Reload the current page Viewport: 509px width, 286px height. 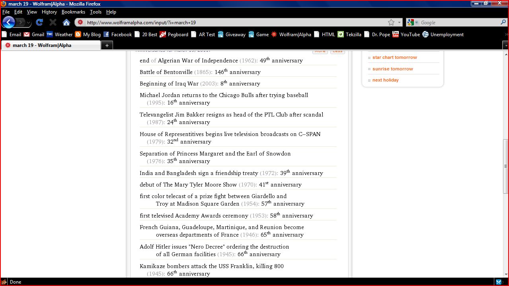click(39, 23)
